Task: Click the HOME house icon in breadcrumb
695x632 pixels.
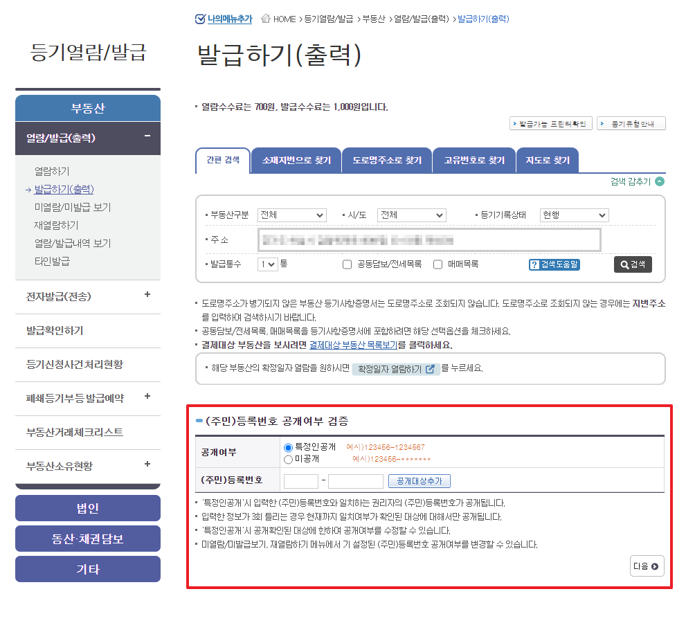Action: coord(266,19)
